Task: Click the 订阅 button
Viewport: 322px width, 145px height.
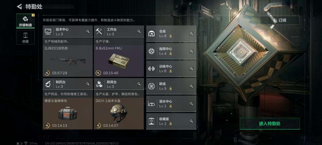Action: [280, 20]
